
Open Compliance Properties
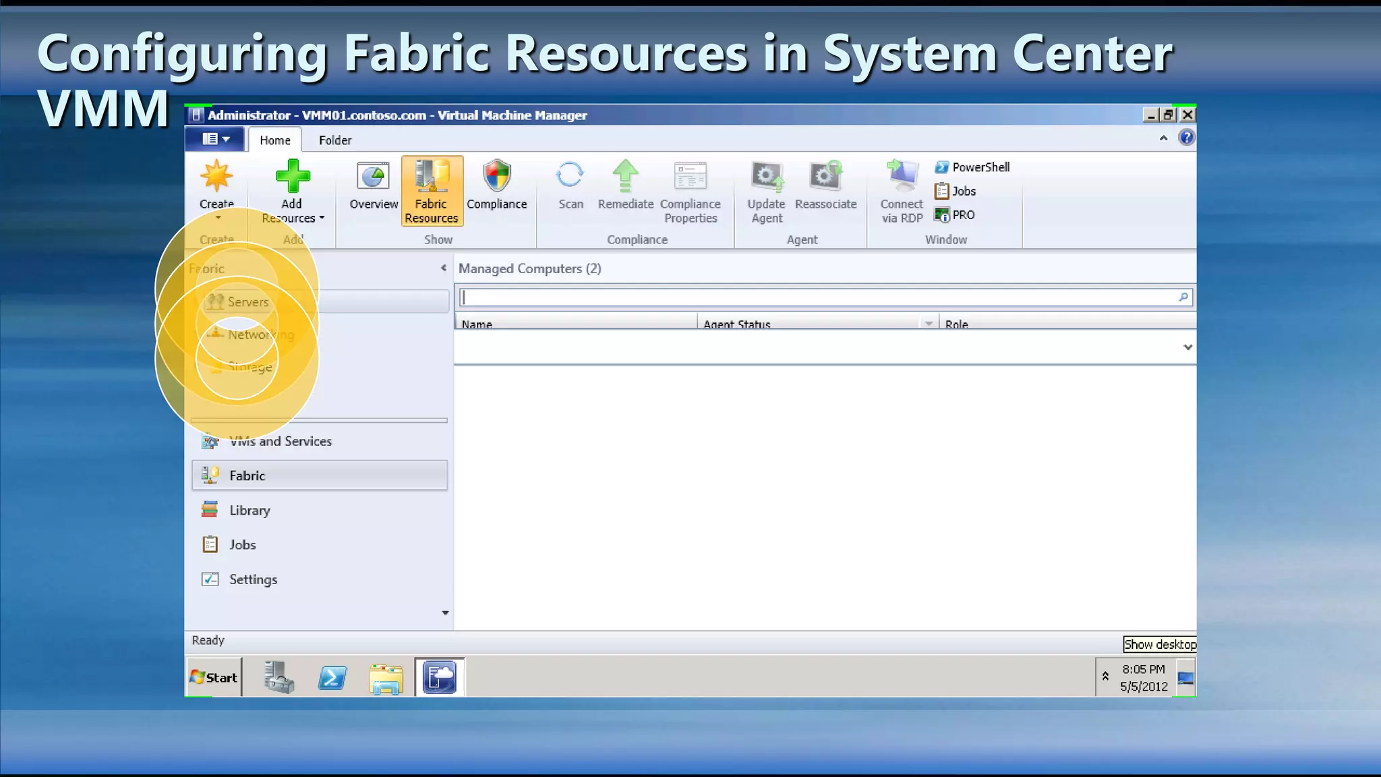pos(690,192)
